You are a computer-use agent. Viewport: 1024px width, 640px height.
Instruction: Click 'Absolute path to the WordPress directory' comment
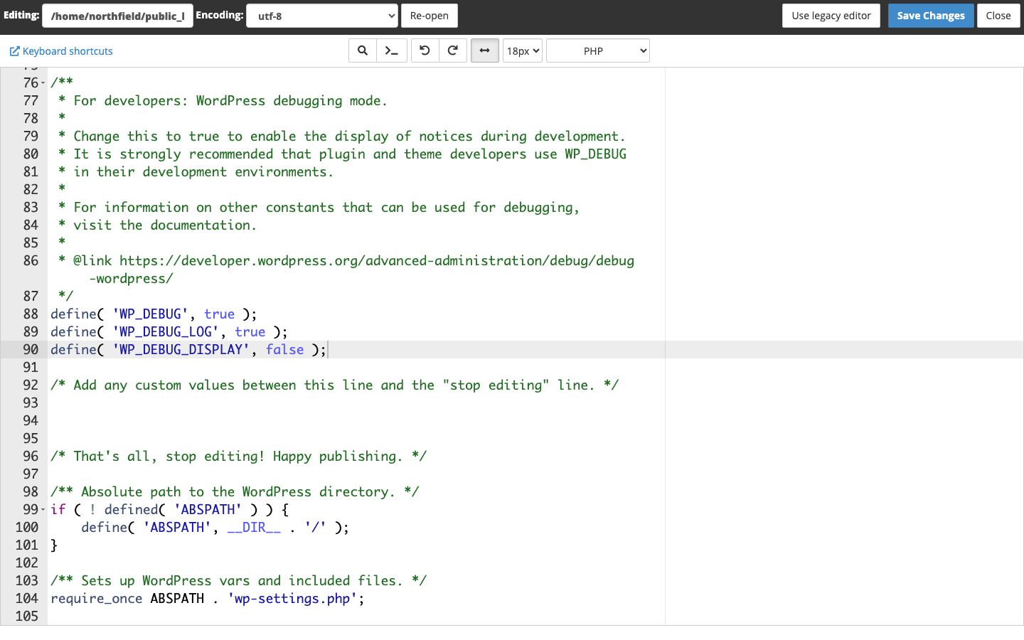[235, 492]
